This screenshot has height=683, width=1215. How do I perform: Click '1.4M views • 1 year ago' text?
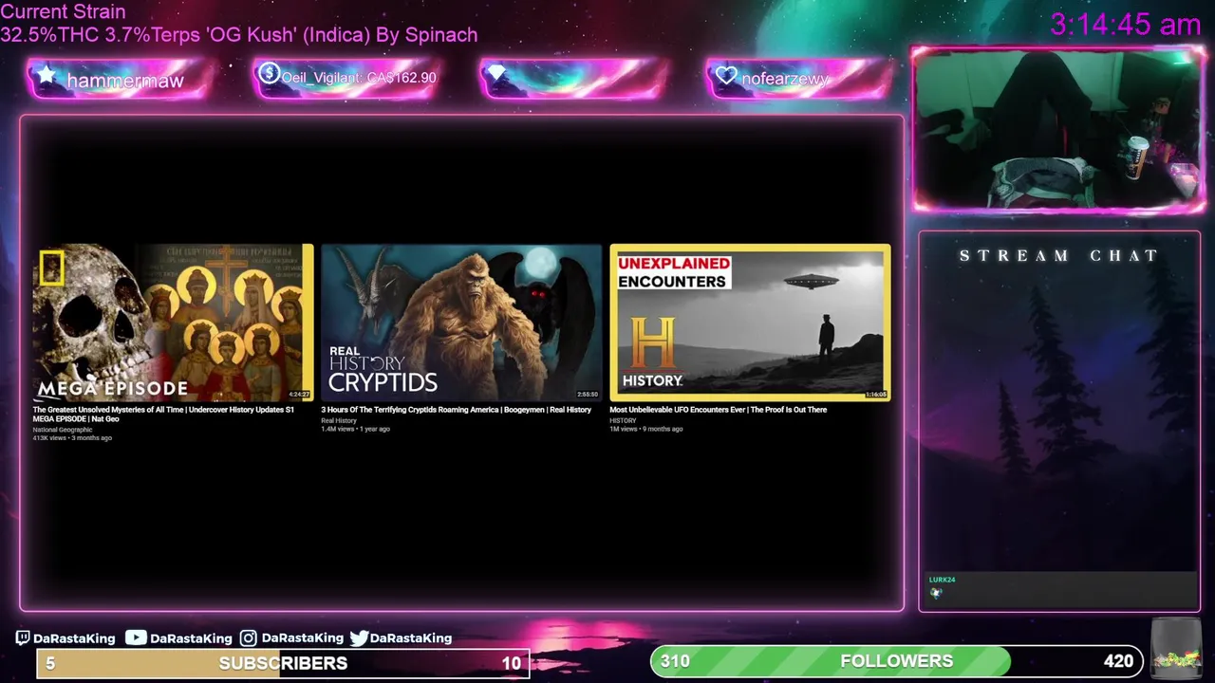(x=355, y=429)
